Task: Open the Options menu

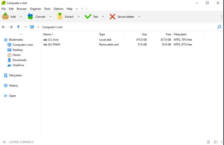Action: pos(58,9)
